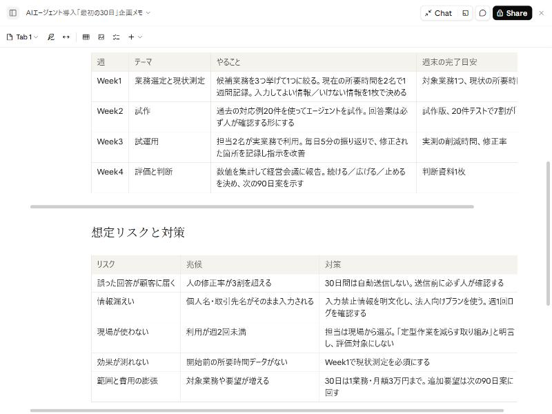Image resolution: width=552 pixels, height=414 pixels.
Task: Click the 'Week2' cell
Action: pyautogui.click(x=110, y=117)
